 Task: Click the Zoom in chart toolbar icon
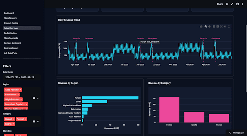pos(214,26)
